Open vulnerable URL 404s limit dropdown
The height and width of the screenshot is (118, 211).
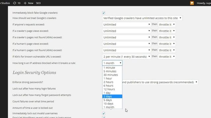point(127,57)
